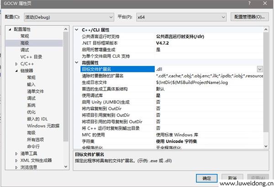The height and width of the screenshot is (187, 274).
Task: Click the help question mark icon
Action: tap(248, 4)
